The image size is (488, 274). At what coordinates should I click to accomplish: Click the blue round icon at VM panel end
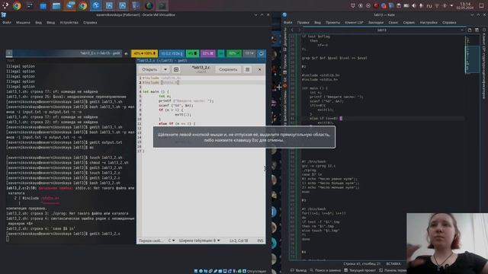262,53
